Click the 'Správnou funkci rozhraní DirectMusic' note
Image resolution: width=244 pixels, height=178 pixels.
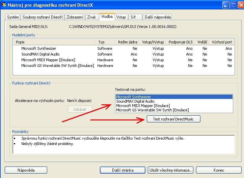tap(103, 138)
